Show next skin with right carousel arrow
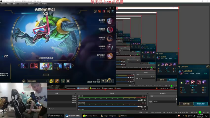210x118 pixels. tap(73, 65)
